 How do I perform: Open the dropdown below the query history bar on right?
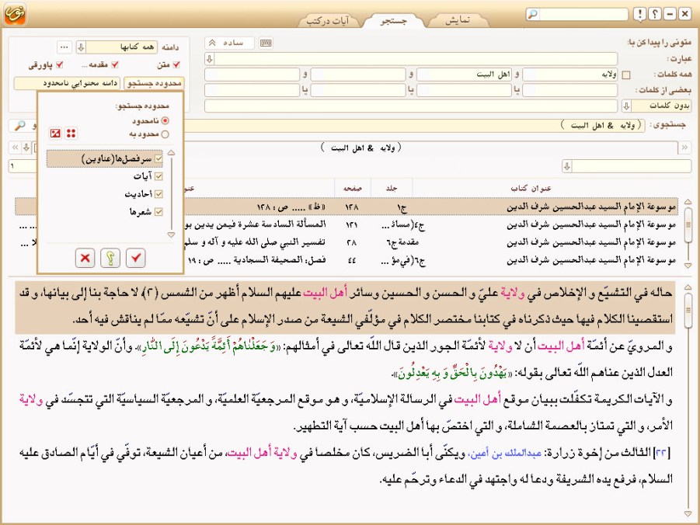coord(566,166)
